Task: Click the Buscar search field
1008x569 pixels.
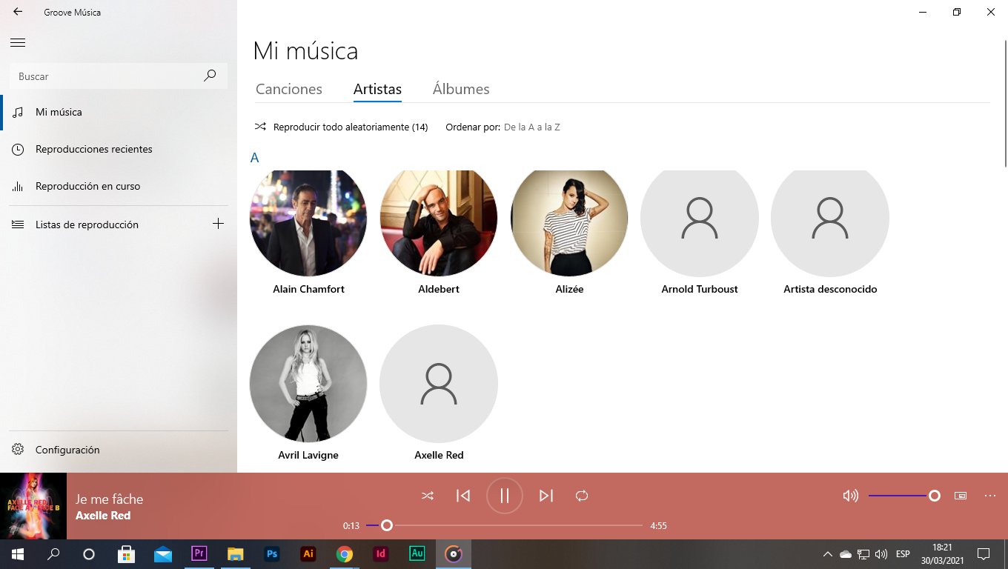Action: tap(119, 76)
